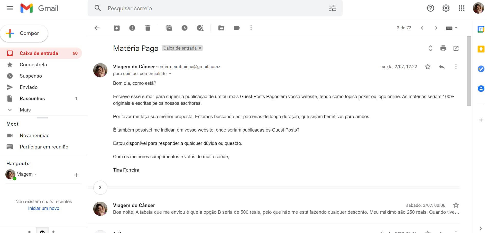Delete the open conversation
487x233 pixels.
pyautogui.click(x=148, y=28)
